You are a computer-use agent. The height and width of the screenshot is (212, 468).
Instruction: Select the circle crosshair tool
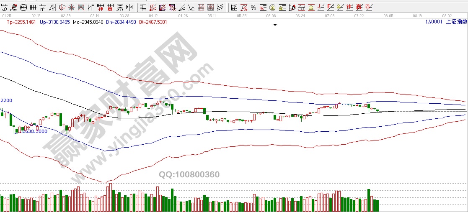coord(61,7)
